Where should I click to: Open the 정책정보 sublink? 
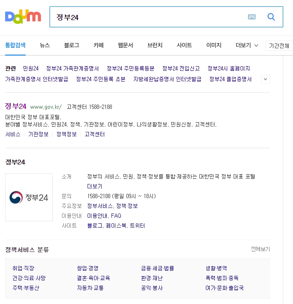(x=67, y=134)
